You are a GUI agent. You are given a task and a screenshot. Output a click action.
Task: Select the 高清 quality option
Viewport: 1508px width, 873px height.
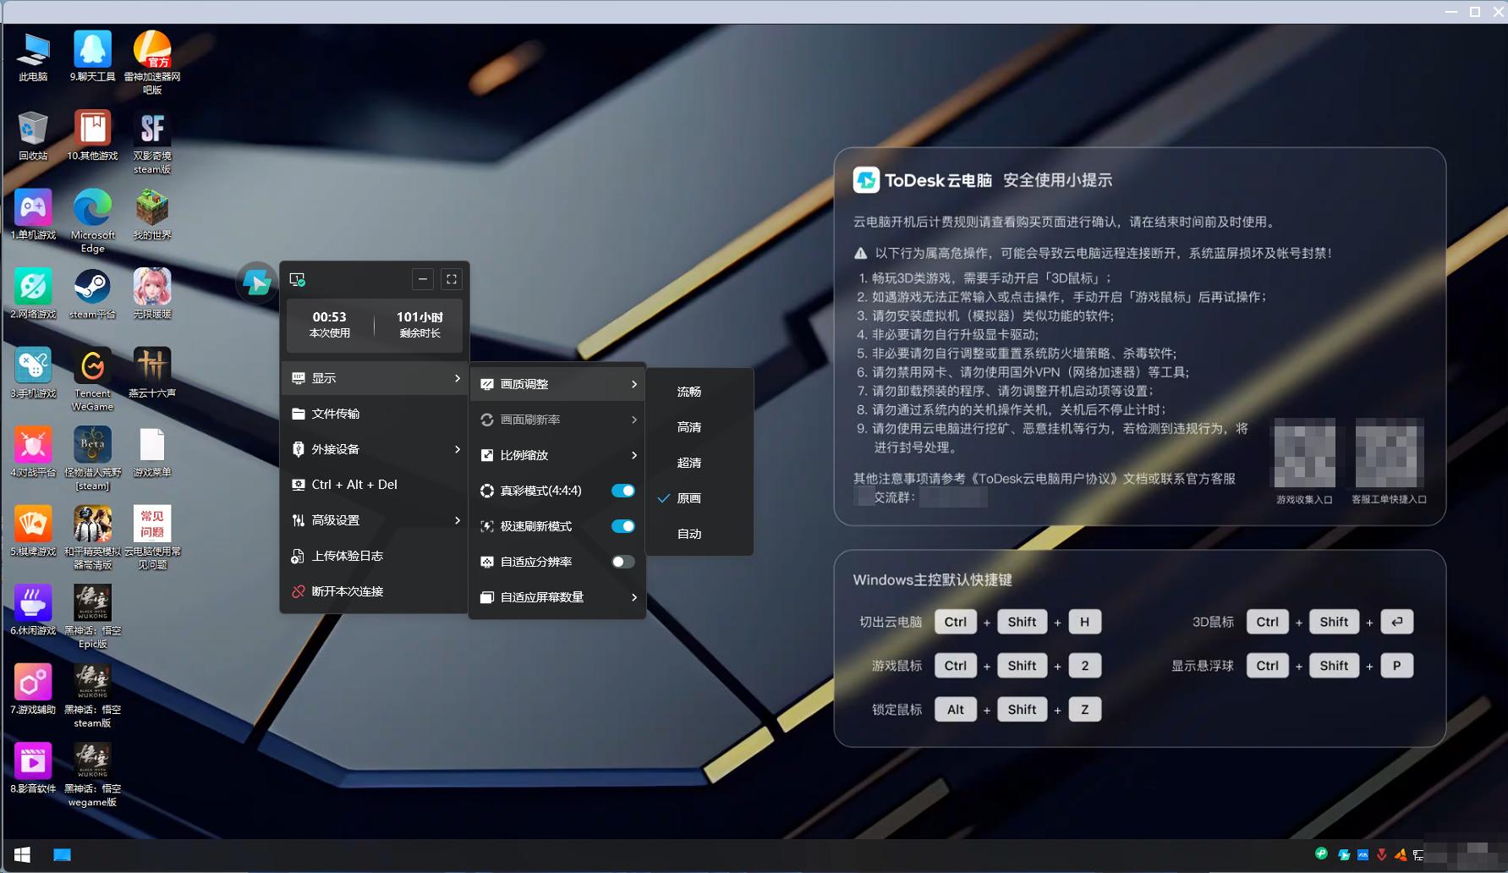699,427
